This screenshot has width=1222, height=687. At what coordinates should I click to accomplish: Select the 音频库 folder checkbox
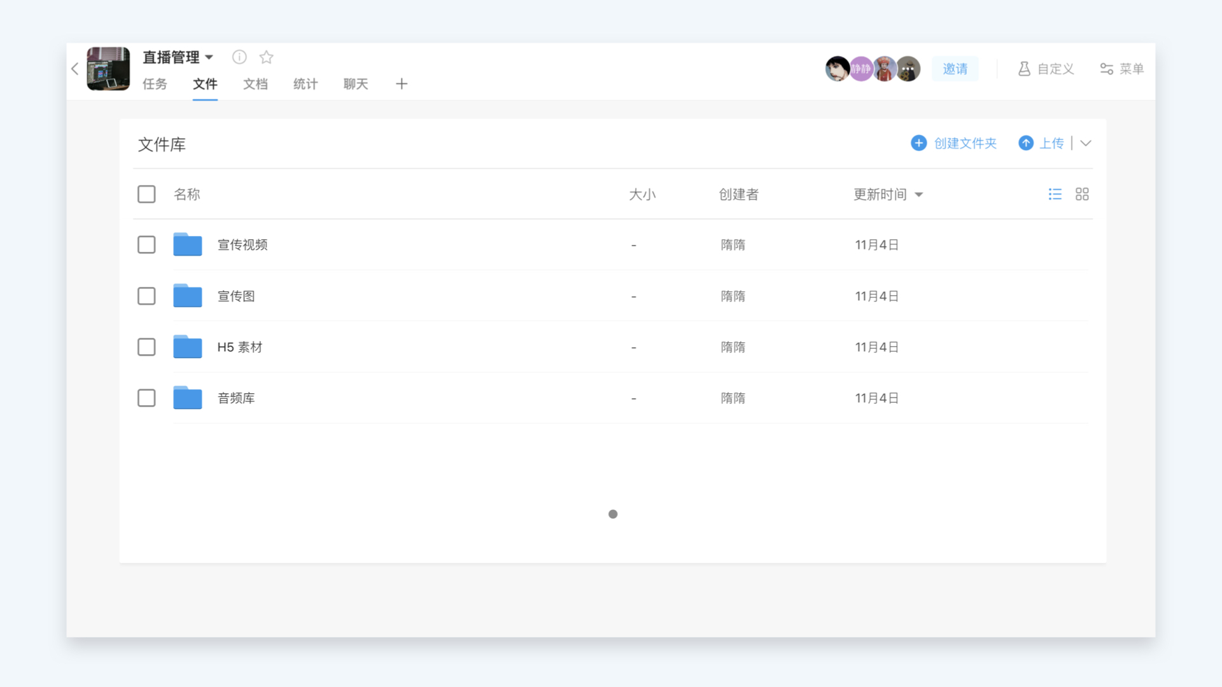(146, 398)
